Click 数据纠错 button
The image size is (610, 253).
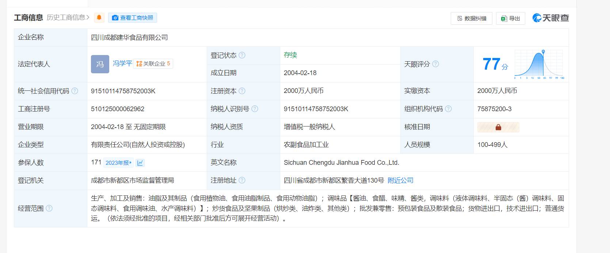pos(472,18)
